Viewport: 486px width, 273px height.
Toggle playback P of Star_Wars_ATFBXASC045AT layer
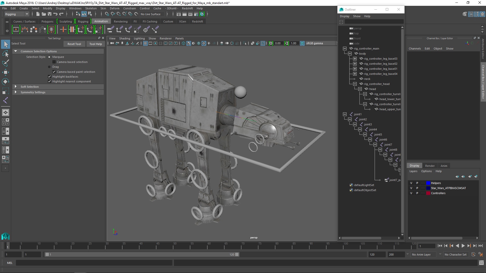click(417, 188)
